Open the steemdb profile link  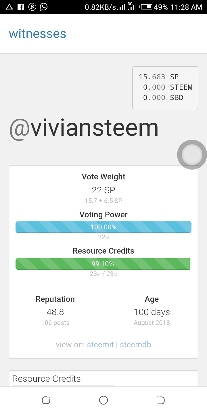coord(135,344)
